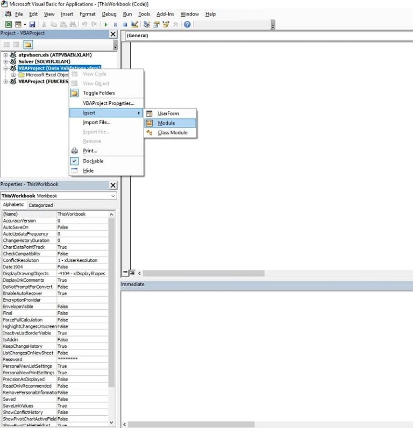Expand the Microsoft Excel Objects folder
413x428 pixels.
pyautogui.click(x=13, y=75)
